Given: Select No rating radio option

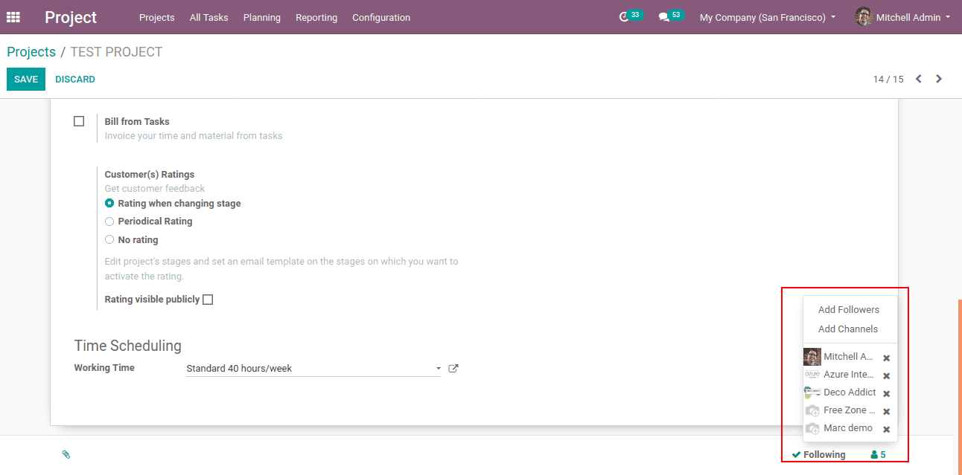Looking at the screenshot, I should click(109, 239).
